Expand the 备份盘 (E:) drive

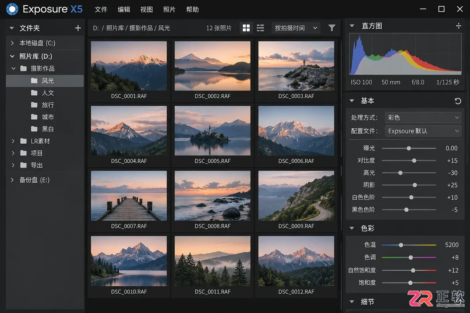(x=12, y=180)
